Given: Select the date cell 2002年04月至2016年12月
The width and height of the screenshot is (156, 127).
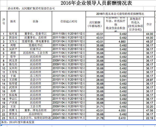Looking at the screenshot, I should (x=69, y=103).
